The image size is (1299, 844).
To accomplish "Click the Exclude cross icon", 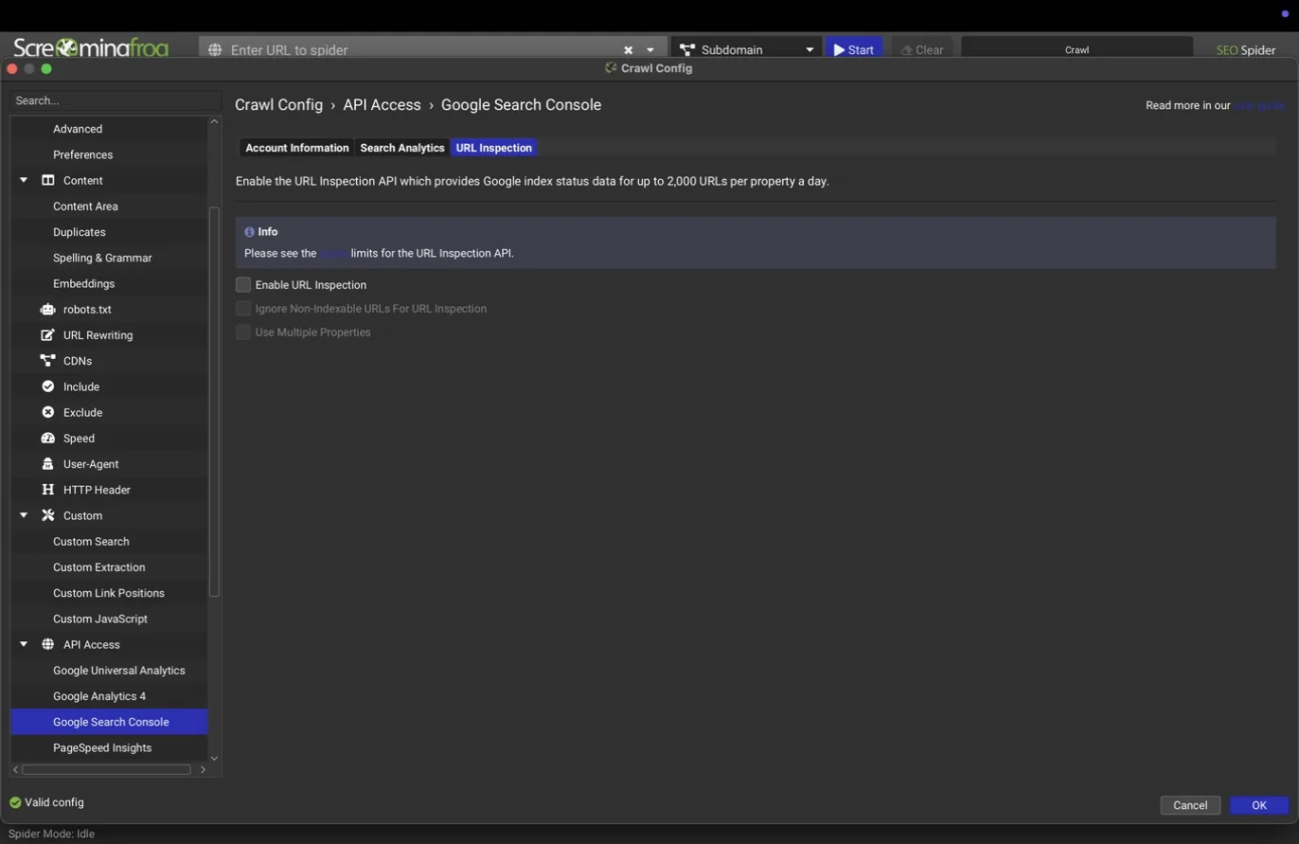I will [x=48, y=412].
